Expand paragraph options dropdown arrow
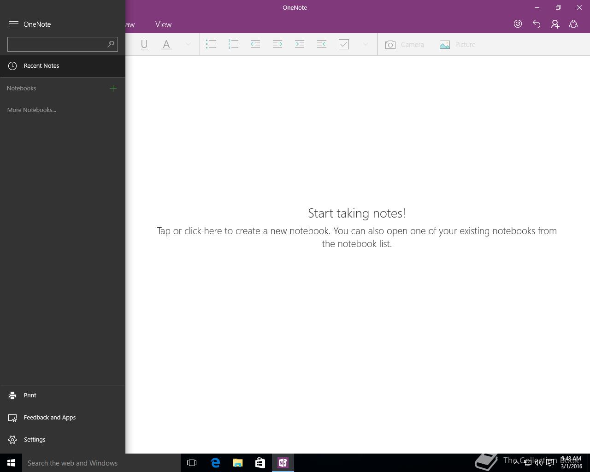 tap(366, 44)
